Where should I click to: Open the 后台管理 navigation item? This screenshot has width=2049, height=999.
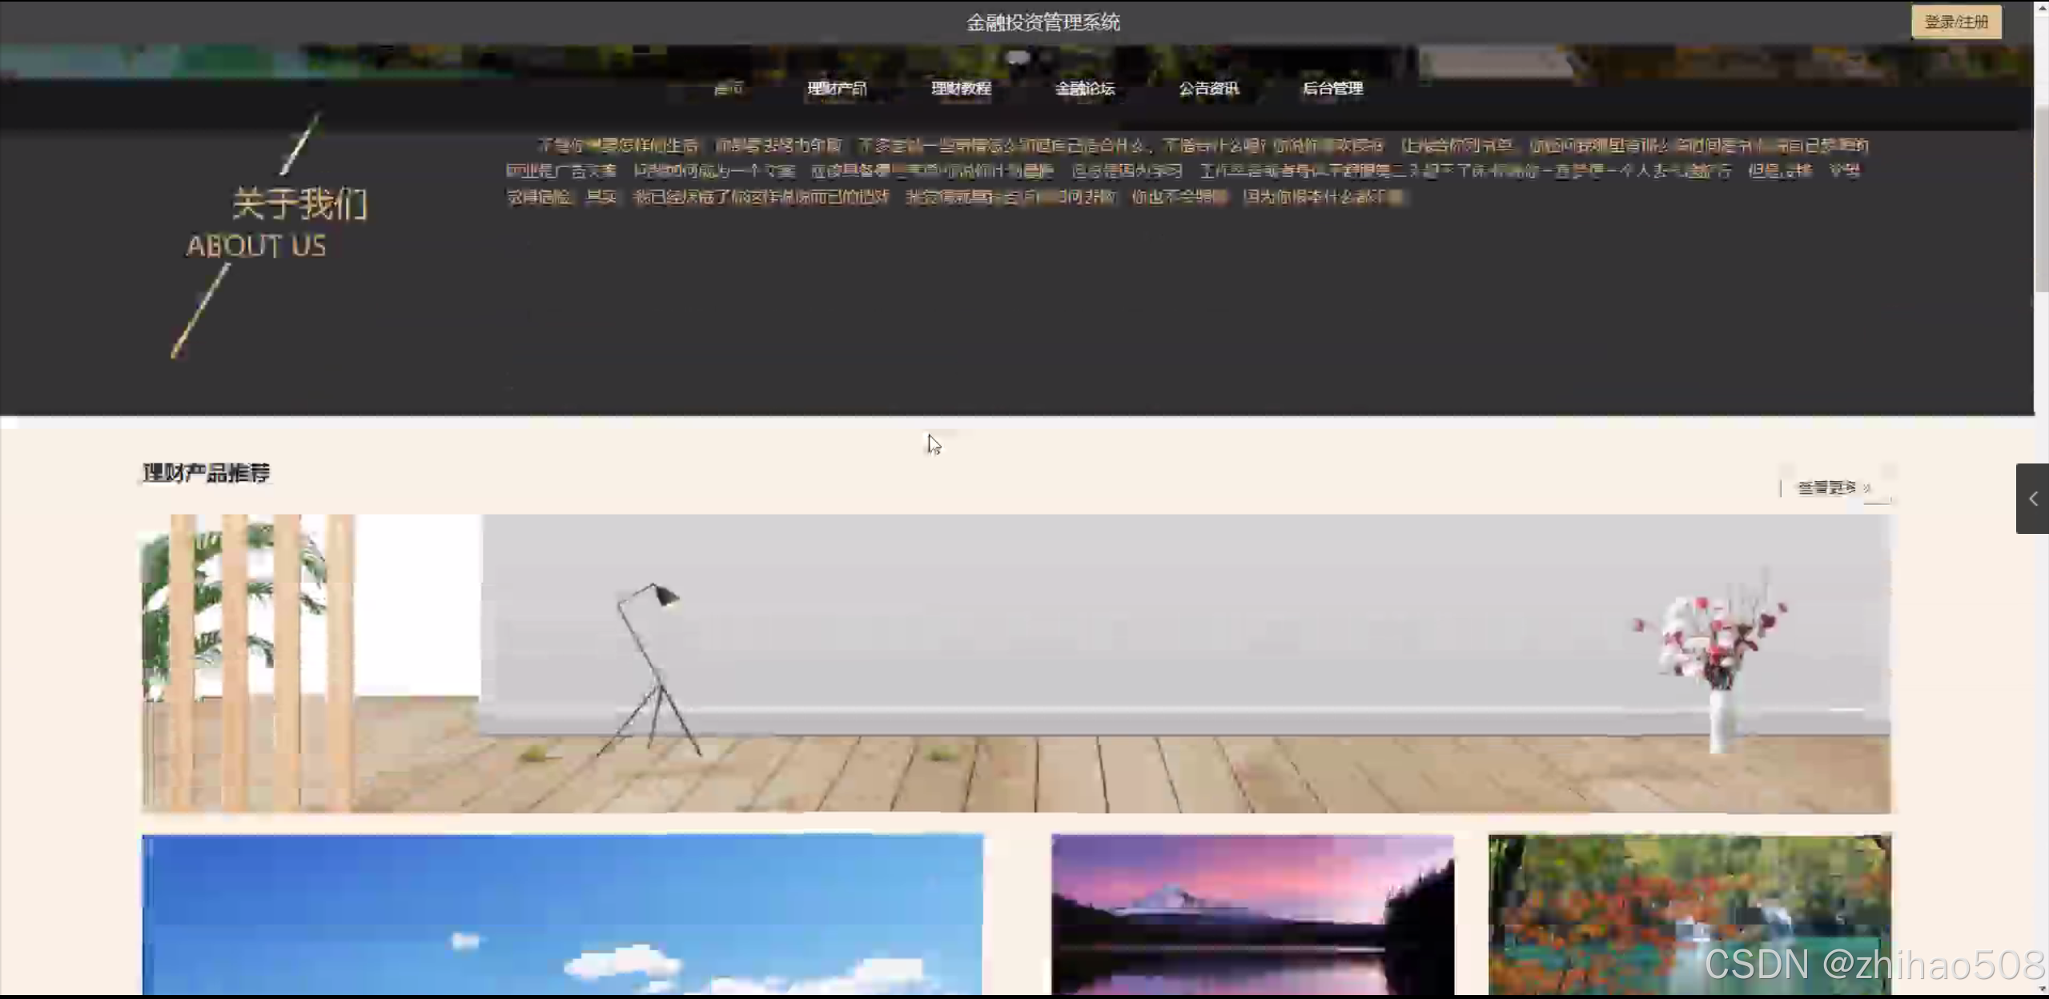[x=1332, y=88]
